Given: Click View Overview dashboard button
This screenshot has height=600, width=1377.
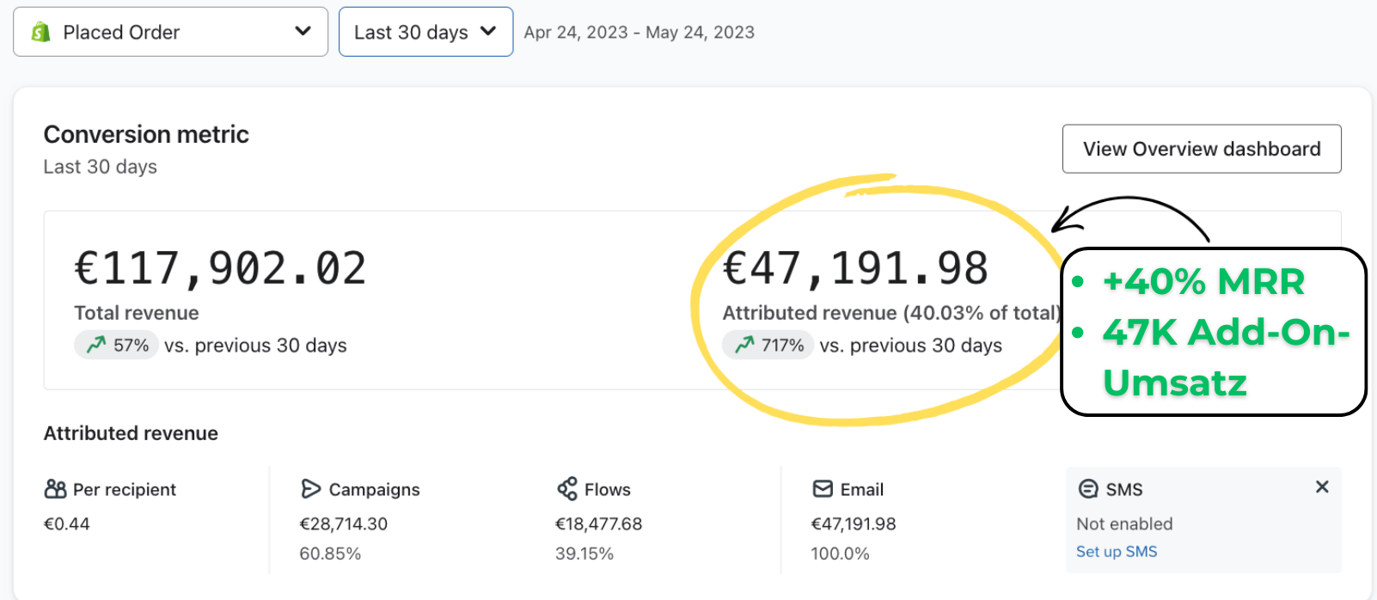Looking at the screenshot, I should (1202, 149).
